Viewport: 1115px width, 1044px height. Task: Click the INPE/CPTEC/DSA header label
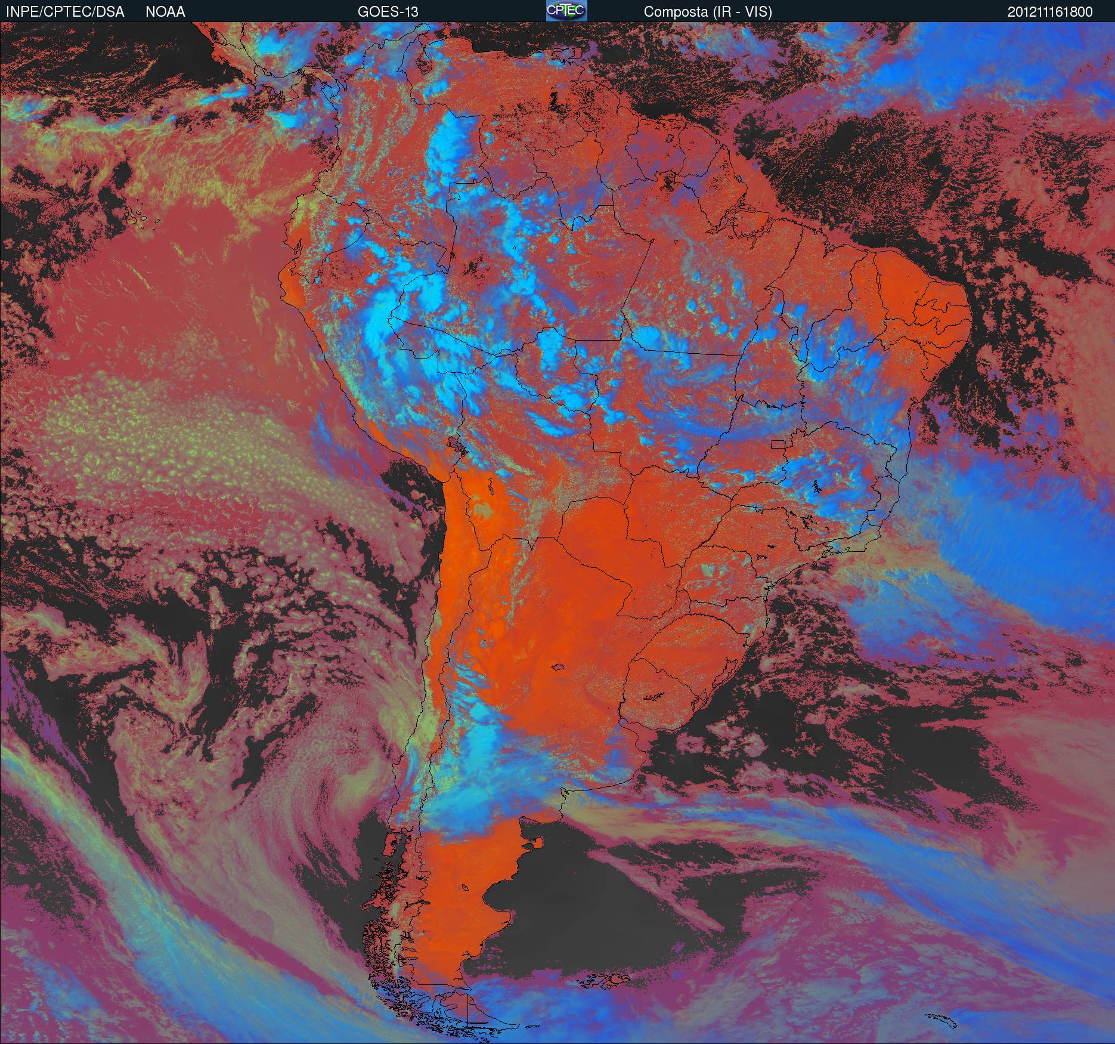(x=65, y=11)
